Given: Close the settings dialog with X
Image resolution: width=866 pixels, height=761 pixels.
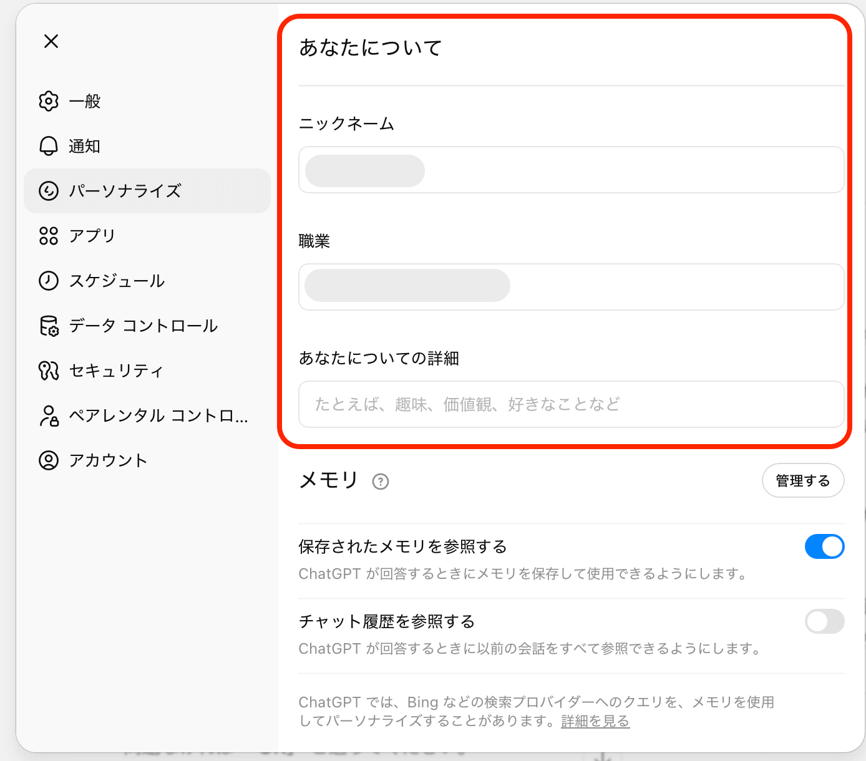Looking at the screenshot, I should coord(51,41).
